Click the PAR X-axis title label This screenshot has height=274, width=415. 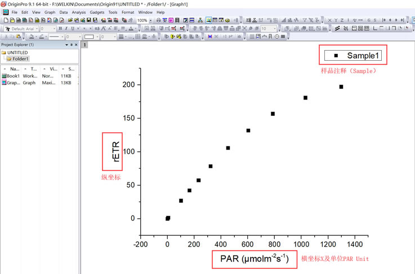[254, 259]
